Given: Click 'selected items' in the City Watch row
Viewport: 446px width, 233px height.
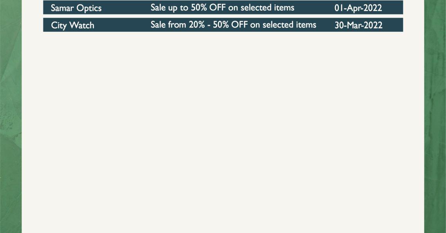Looking at the screenshot, I should [x=289, y=25].
